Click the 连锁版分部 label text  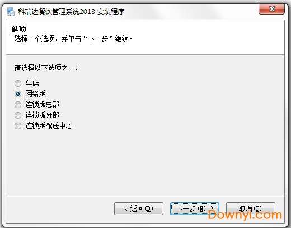click(43, 115)
